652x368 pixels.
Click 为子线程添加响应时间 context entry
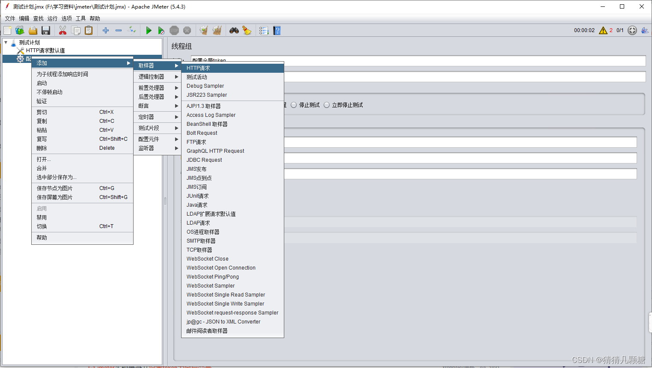pyautogui.click(x=82, y=74)
